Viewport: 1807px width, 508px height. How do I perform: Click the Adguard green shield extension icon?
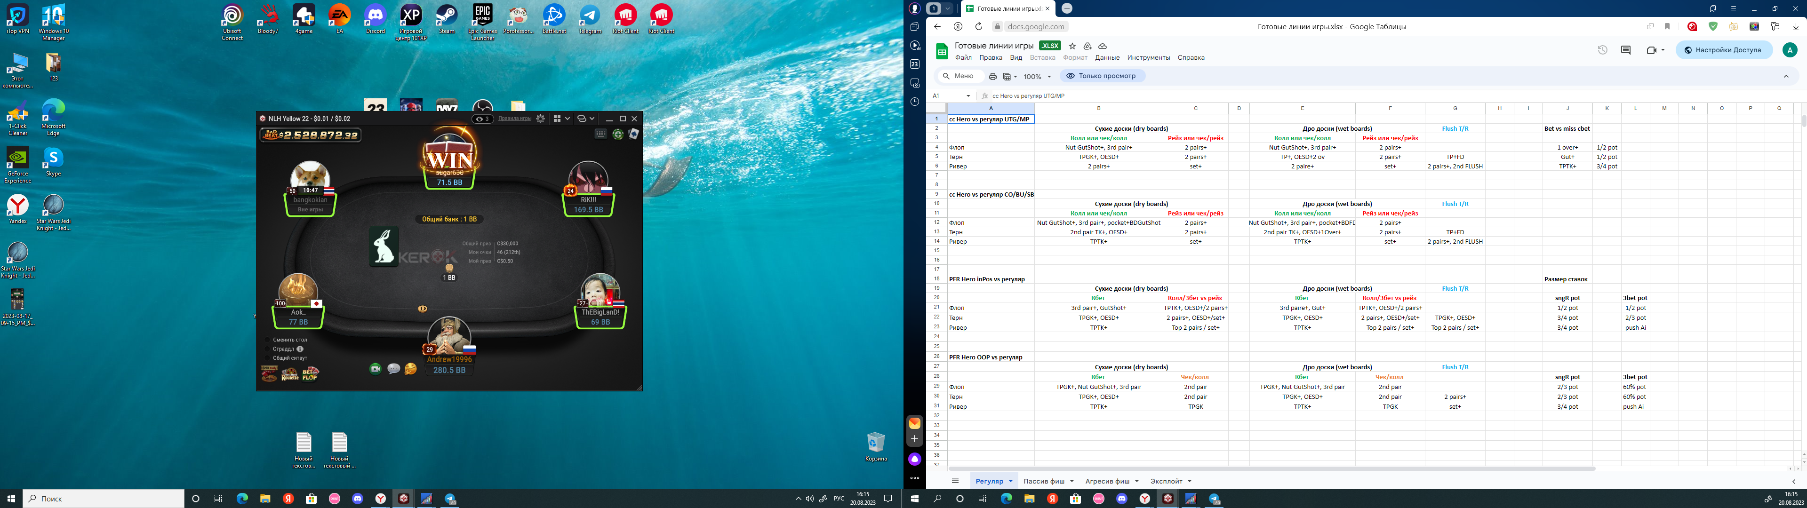(1712, 27)
